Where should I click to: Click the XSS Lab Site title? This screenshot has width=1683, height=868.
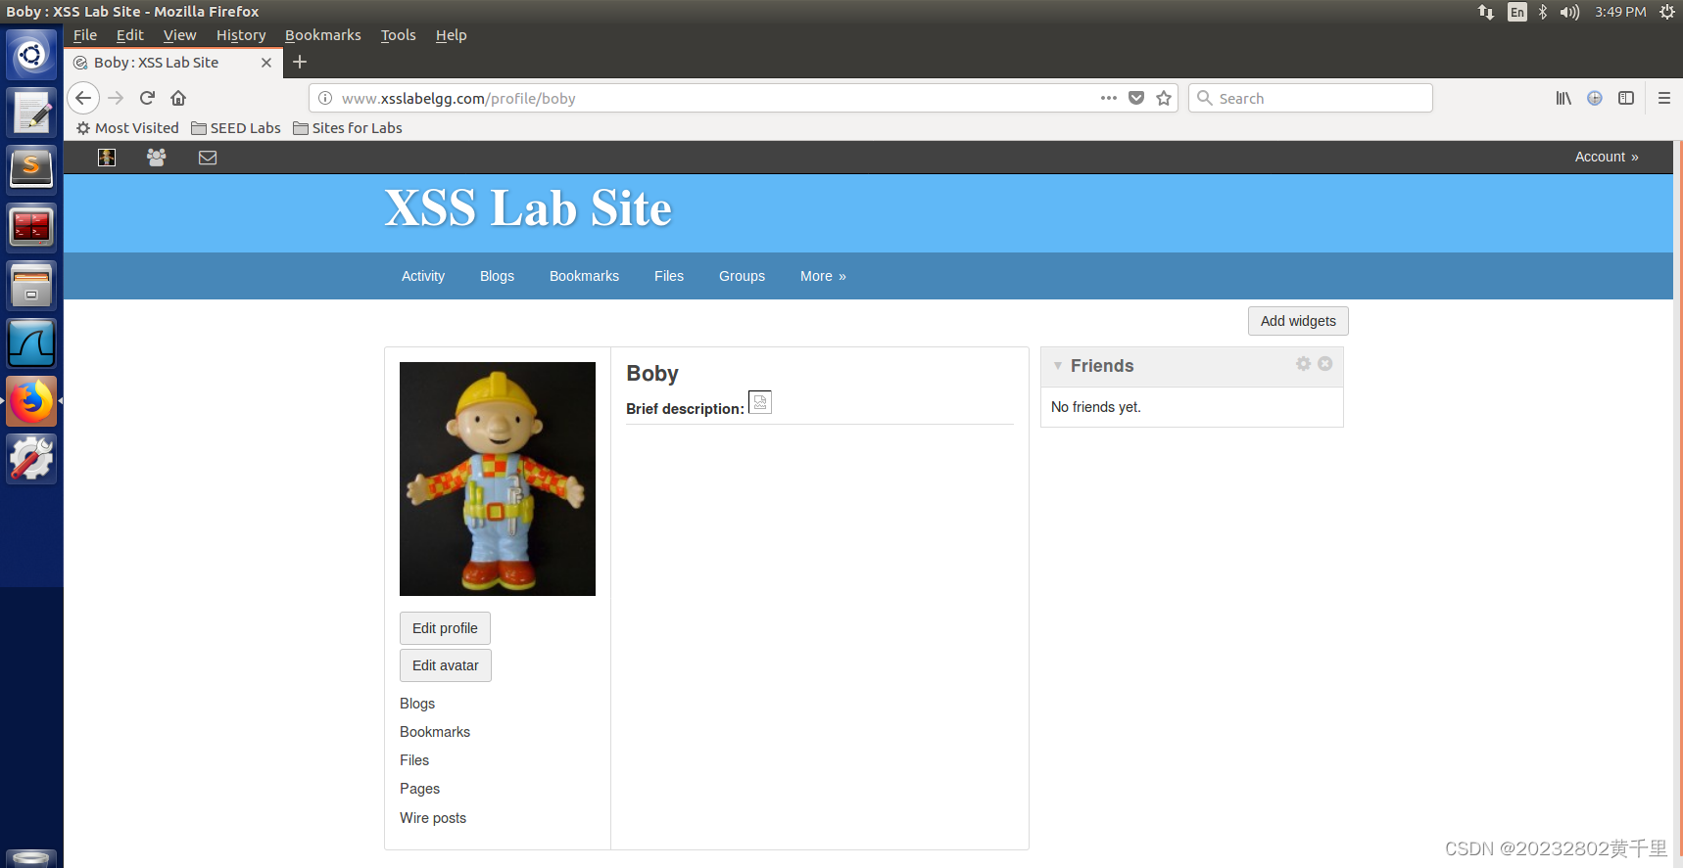(x=528, y=208)
